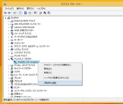Screen dimensions: 123x104
Task: Select the ヒューマン インターフェイス label
Action: click(x=26, y=75)
